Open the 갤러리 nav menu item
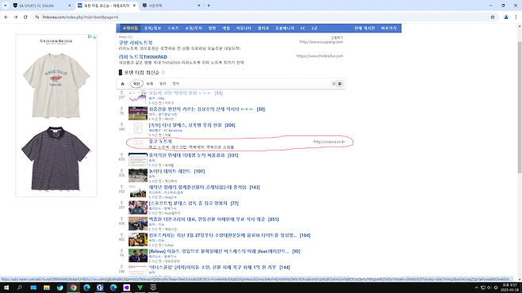 [x=263, y=29]
